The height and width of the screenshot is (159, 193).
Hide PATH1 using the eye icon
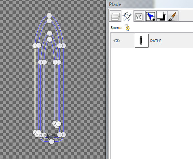(117, 41)
